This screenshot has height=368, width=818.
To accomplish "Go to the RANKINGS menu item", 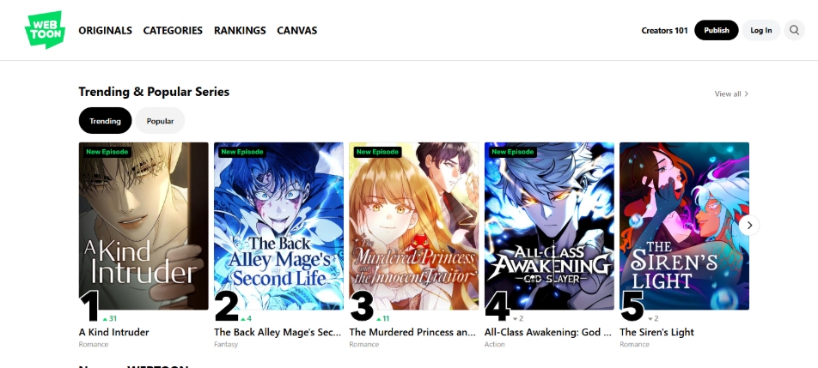I will point(240,30).
